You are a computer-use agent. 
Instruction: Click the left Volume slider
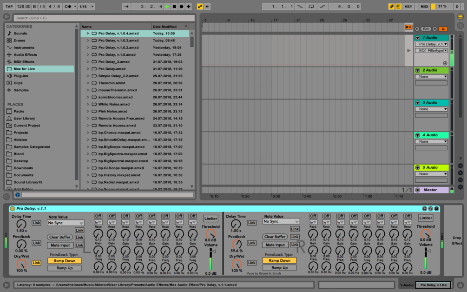point(211,259)
